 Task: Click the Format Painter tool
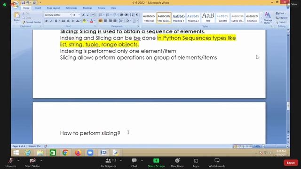tap(32, 22)
